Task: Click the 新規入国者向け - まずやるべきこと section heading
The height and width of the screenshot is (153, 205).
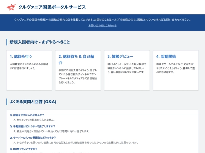Action: (x=39, y=42)
